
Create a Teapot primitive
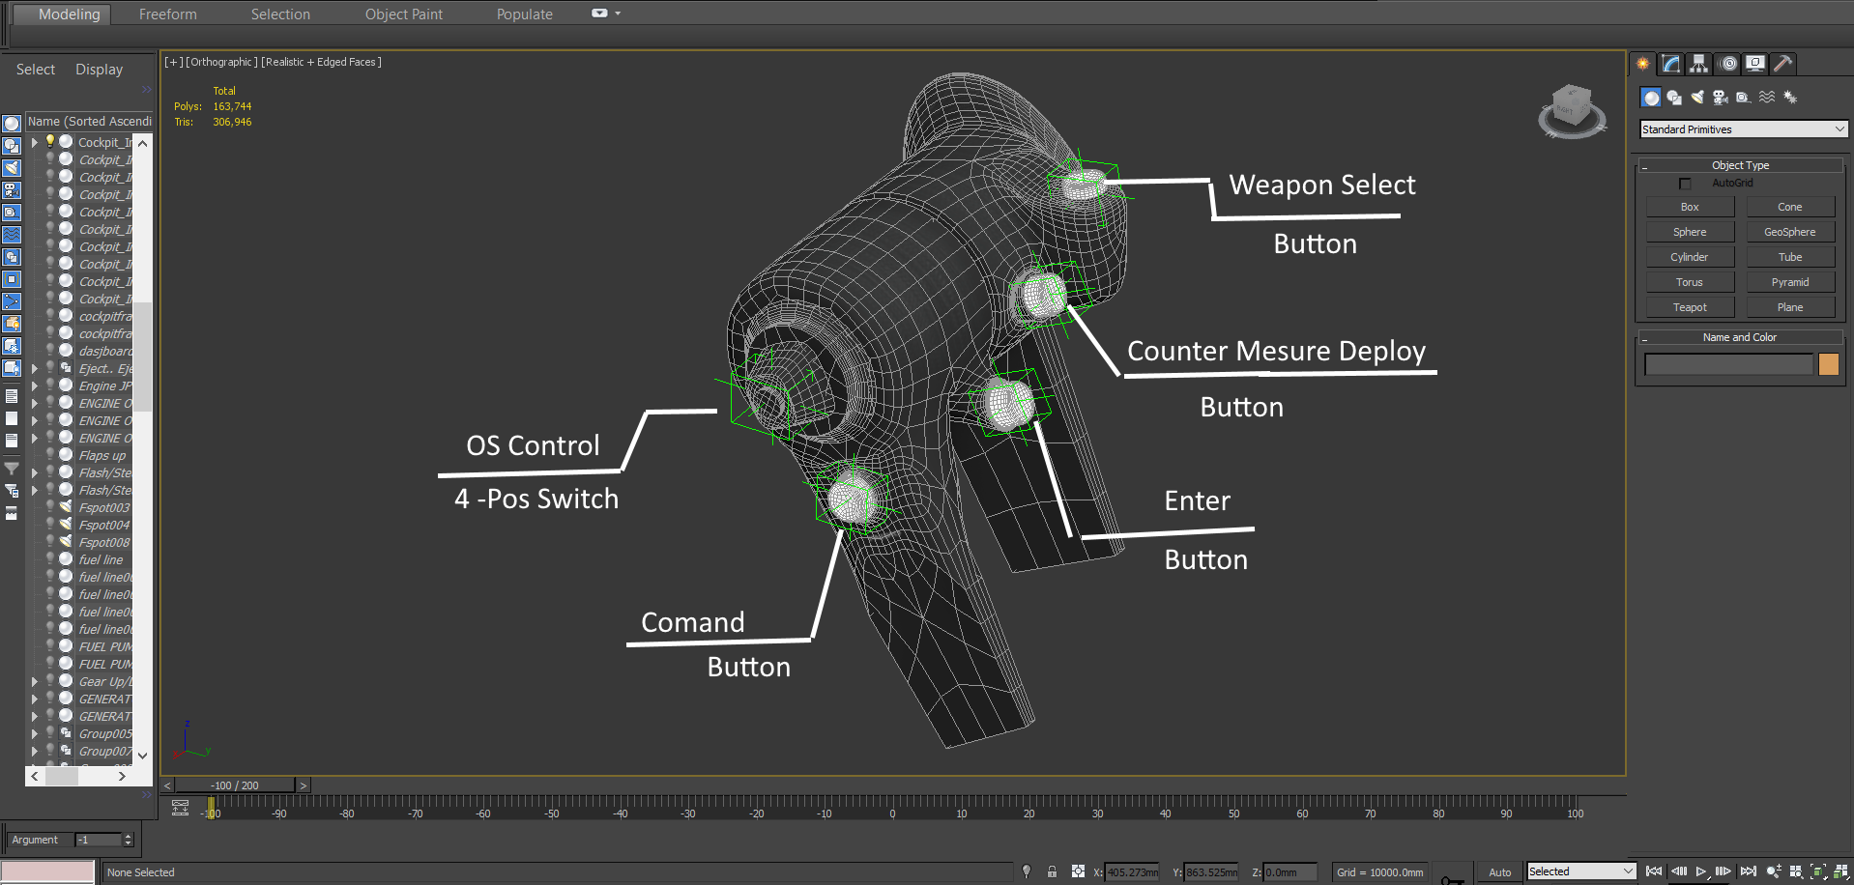[x=1690, y=307]
